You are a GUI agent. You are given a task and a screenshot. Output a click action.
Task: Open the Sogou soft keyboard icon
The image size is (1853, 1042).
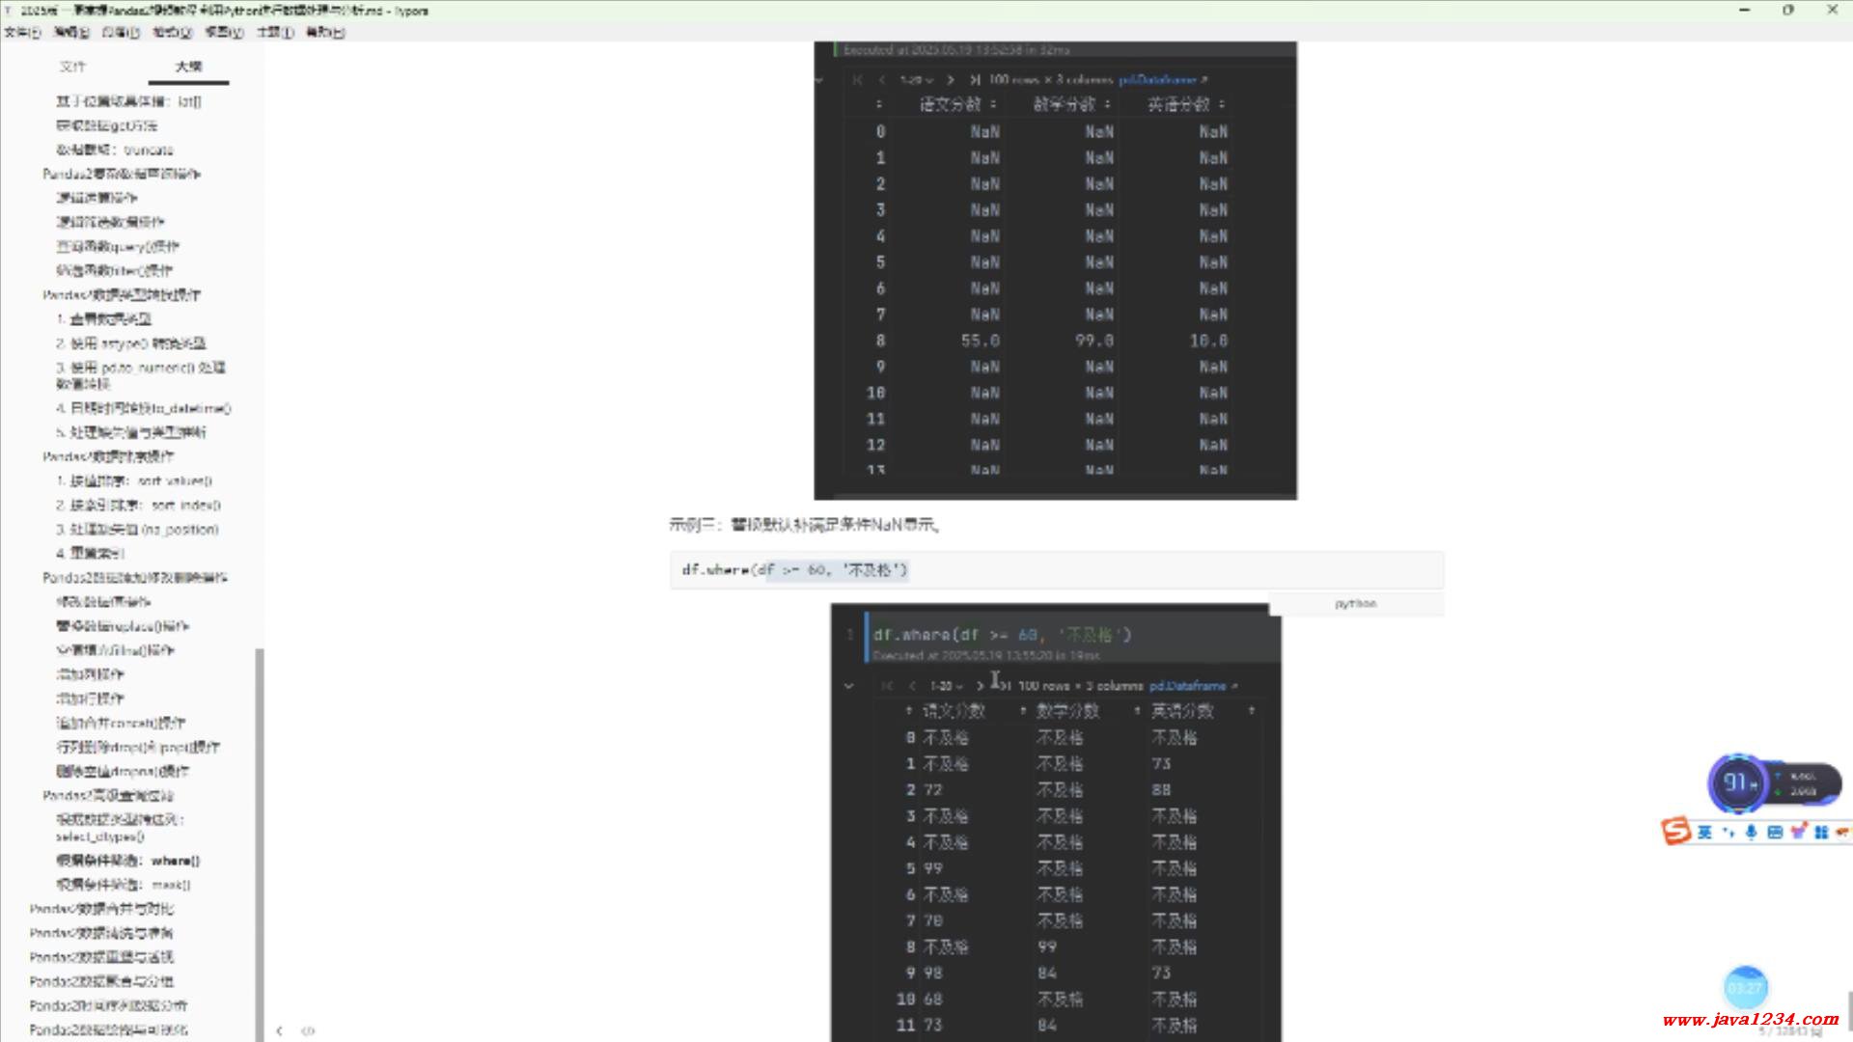[1774, 832]
